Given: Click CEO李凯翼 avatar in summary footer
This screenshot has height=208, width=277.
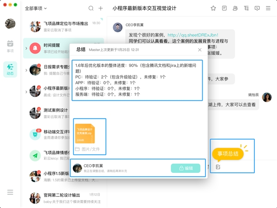Looking at the screenshot, I should click(77, 168).
